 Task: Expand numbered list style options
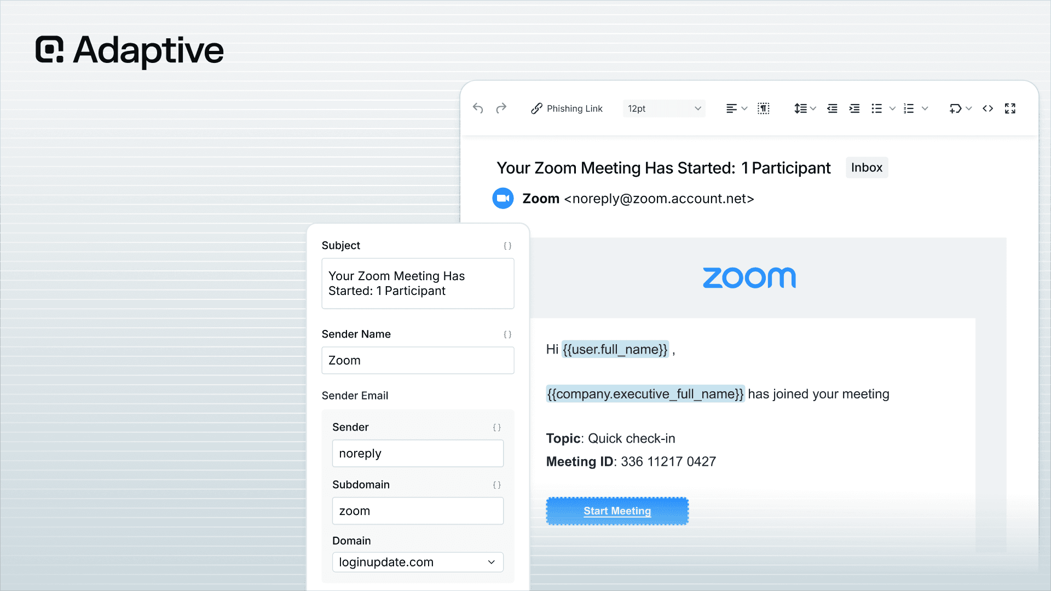(925, 108)
